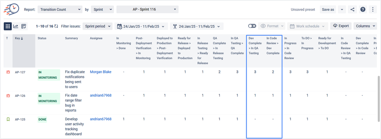Toggle the switch left of Format

[252, 26]
